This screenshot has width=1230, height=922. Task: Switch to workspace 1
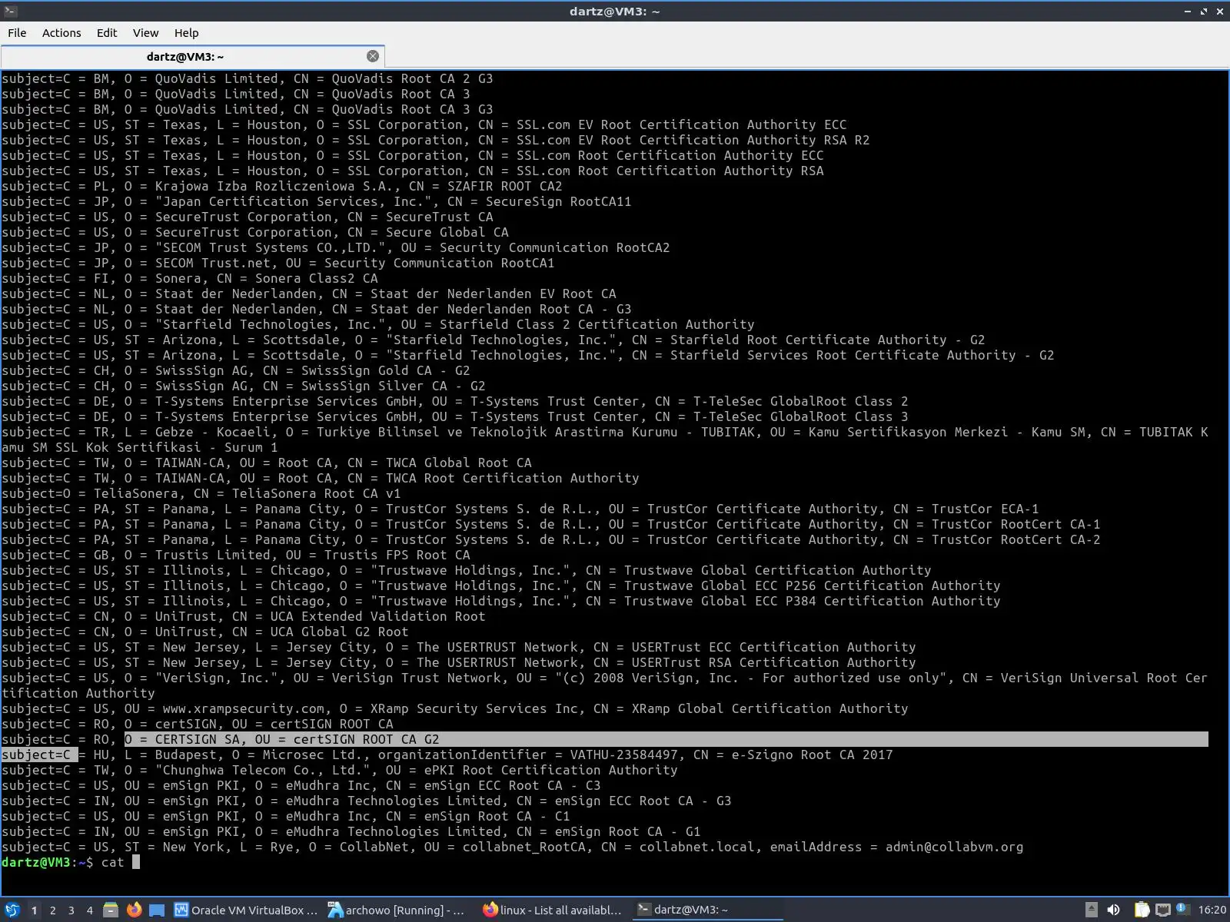tap(34, 910)
